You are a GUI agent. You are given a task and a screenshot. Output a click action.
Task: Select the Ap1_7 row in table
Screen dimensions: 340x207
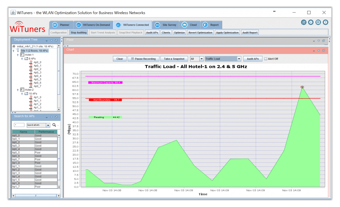click(x=34, y=187)
